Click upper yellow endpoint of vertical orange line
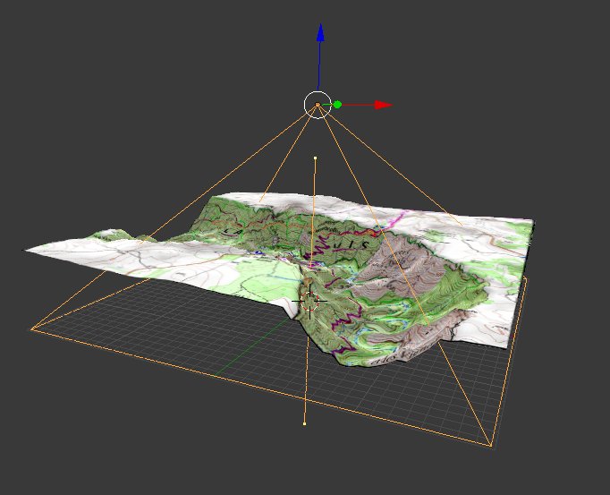 pos(315,158)
